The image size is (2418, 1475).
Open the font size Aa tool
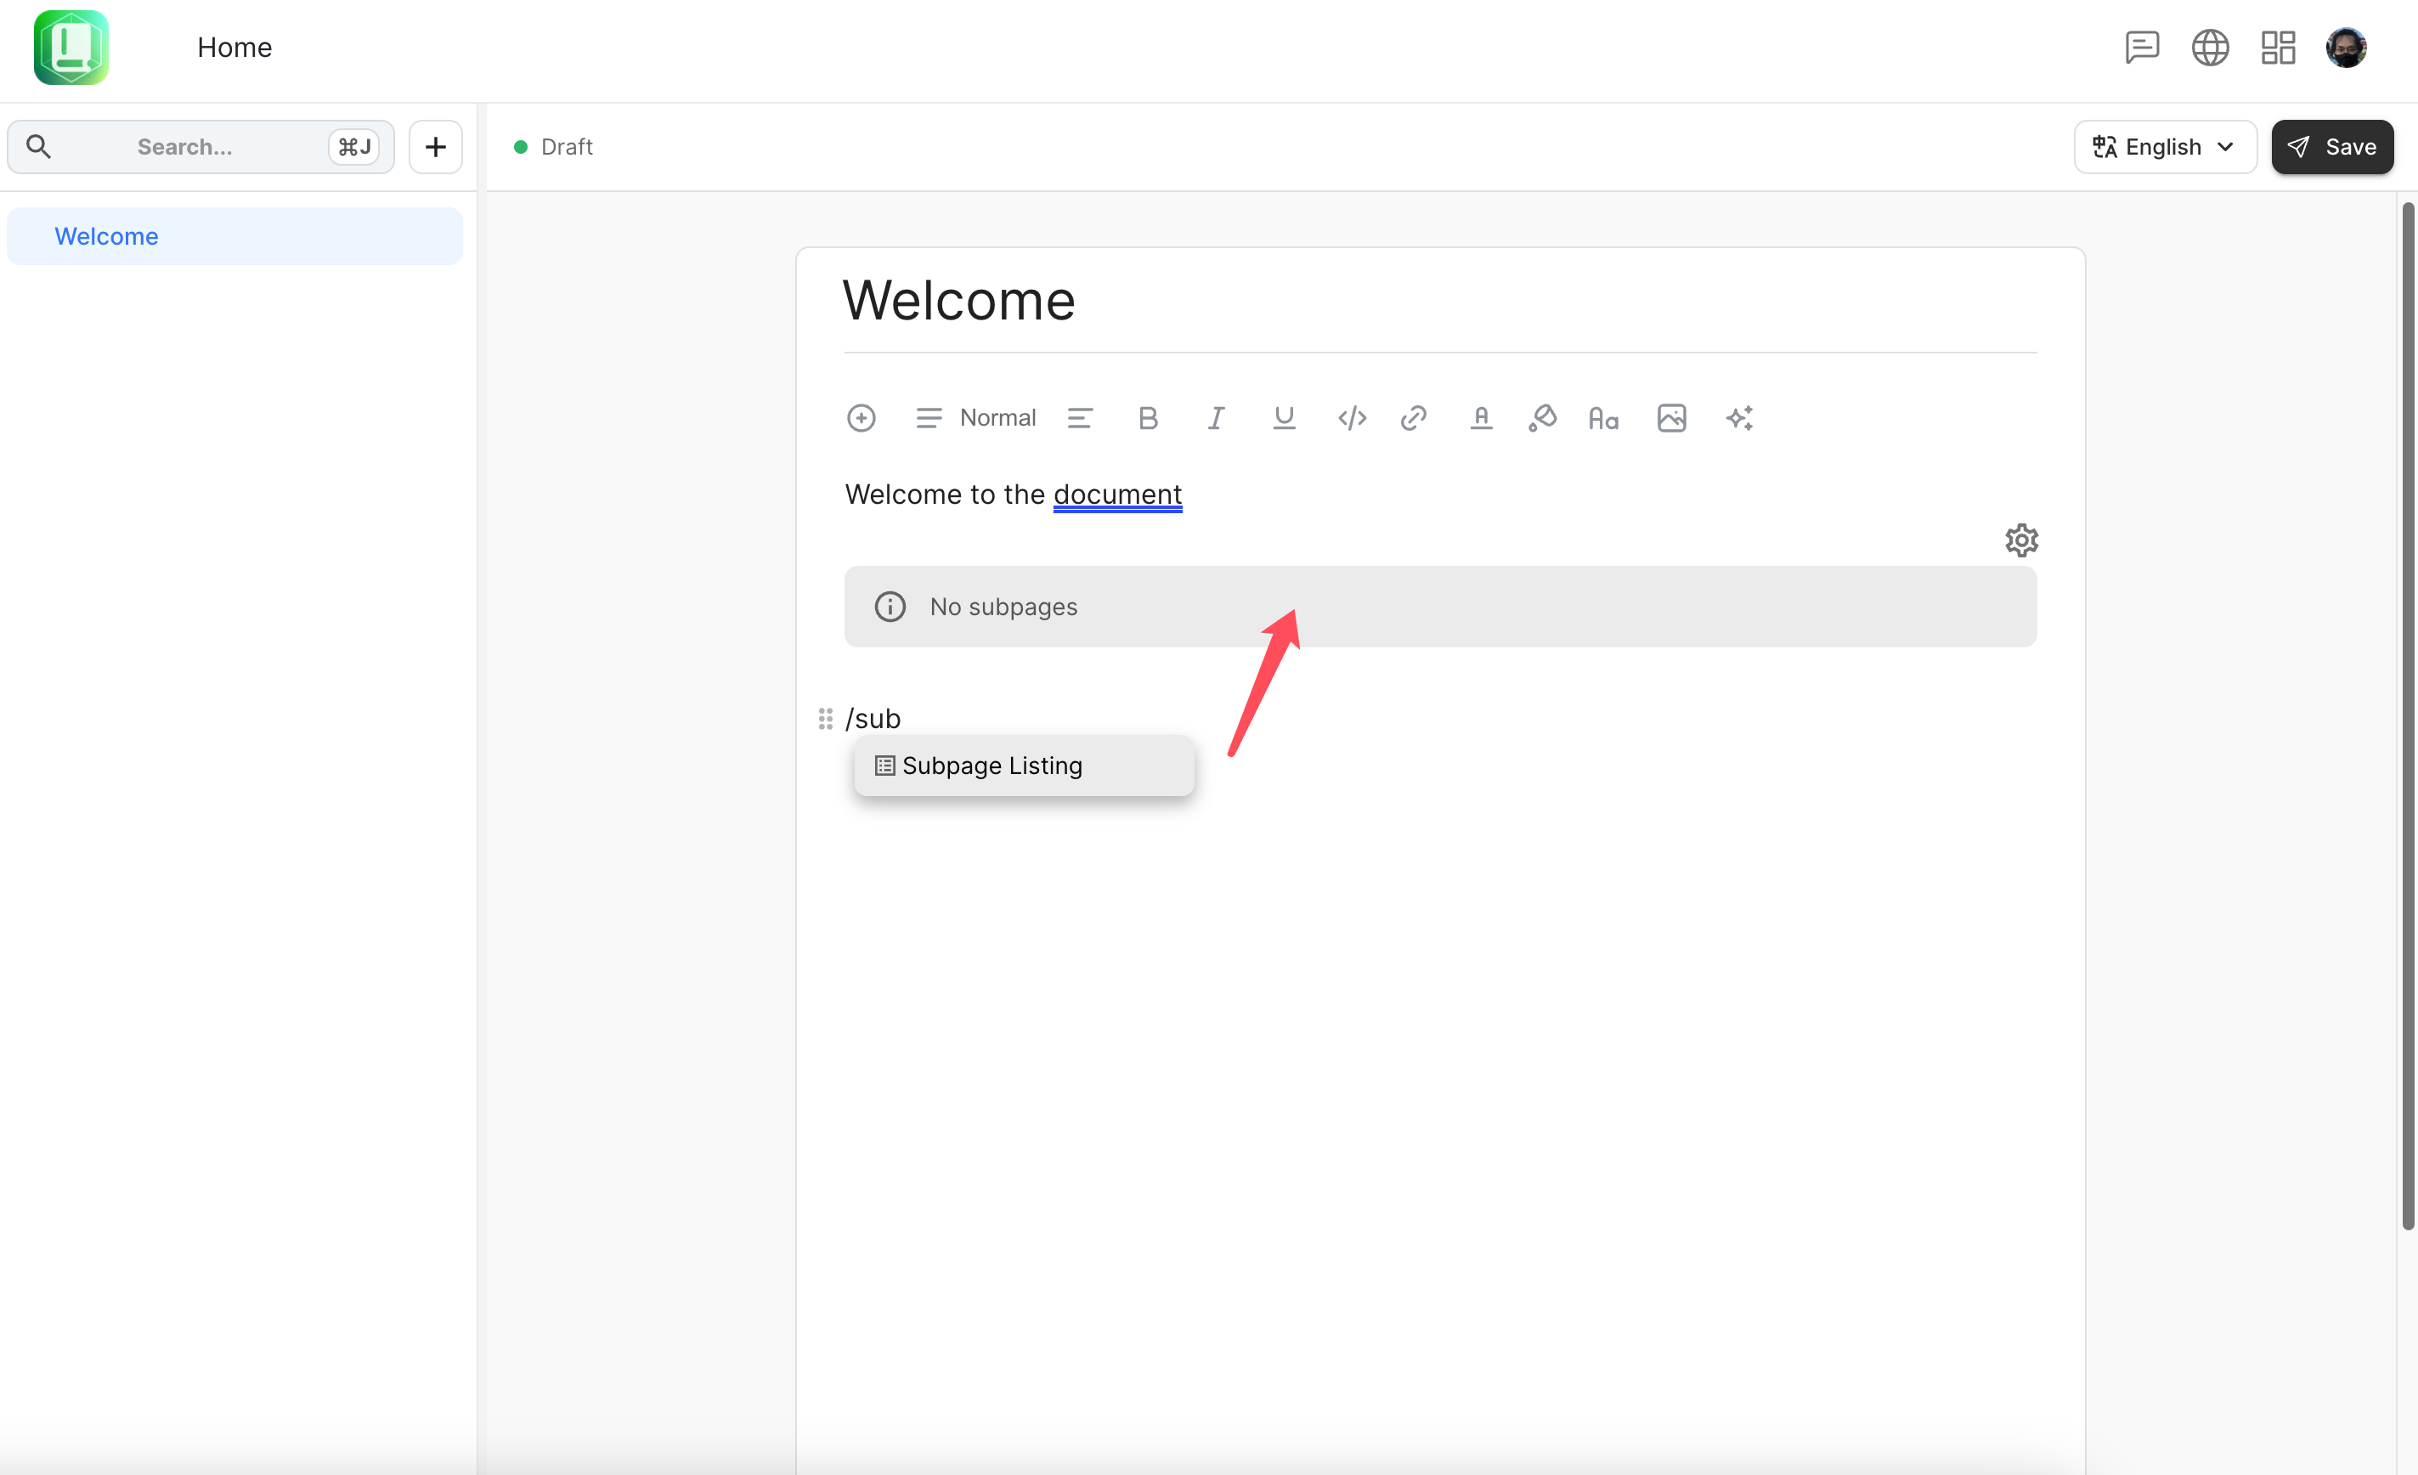1602,419
